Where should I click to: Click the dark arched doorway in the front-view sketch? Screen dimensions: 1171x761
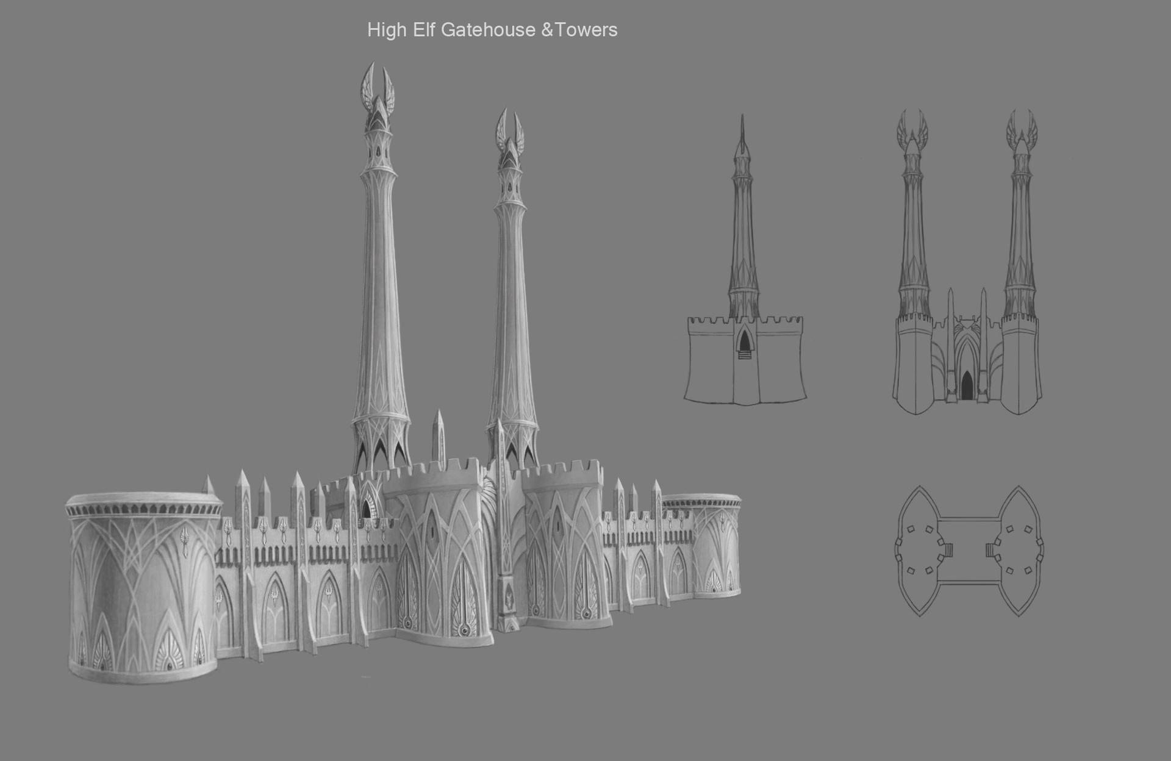pos(967,385)
